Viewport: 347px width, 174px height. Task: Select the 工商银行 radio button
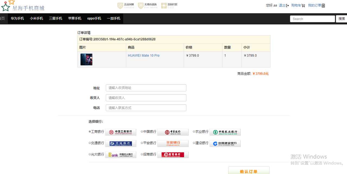coord(90,131)
